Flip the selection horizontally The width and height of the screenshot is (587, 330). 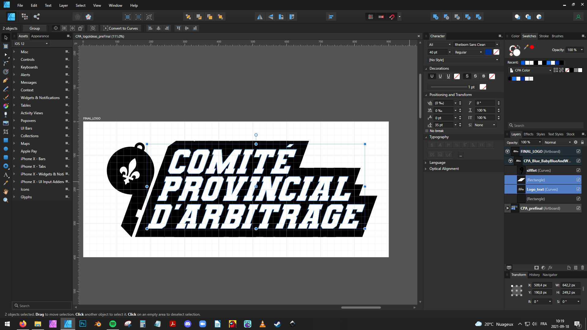pyautogui.click(x=260, y=17)
